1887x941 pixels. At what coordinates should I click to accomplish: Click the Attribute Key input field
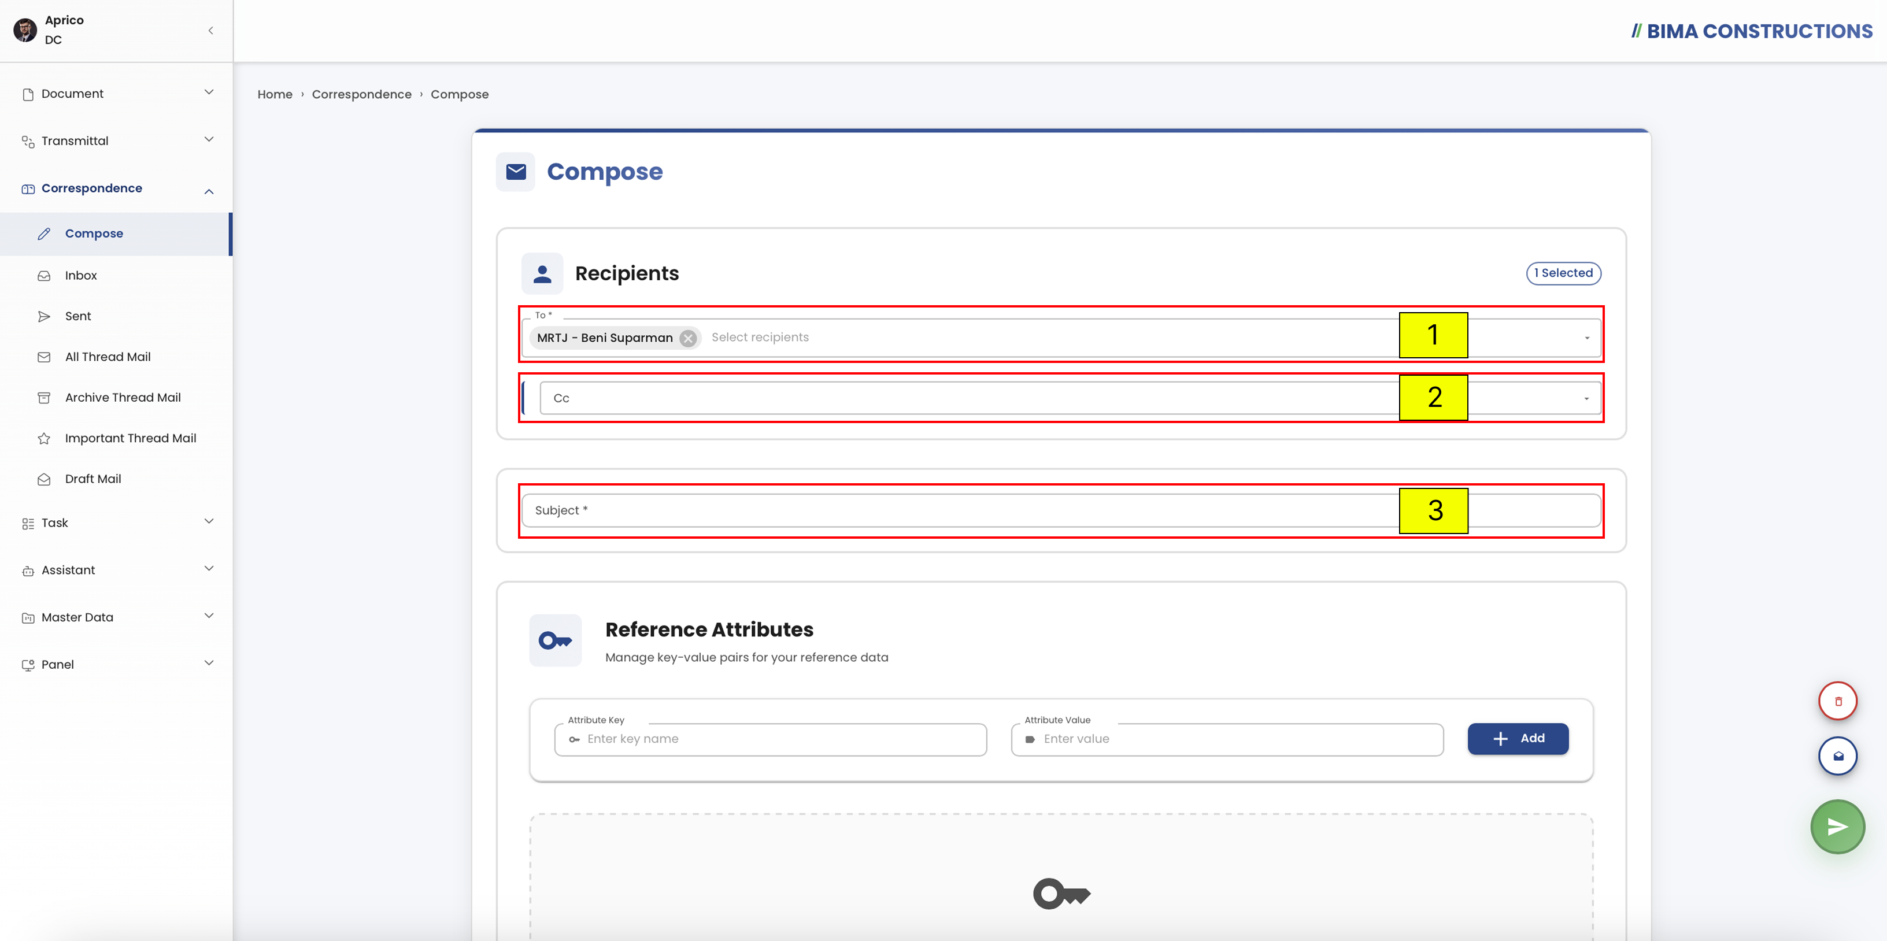point(771,740)
